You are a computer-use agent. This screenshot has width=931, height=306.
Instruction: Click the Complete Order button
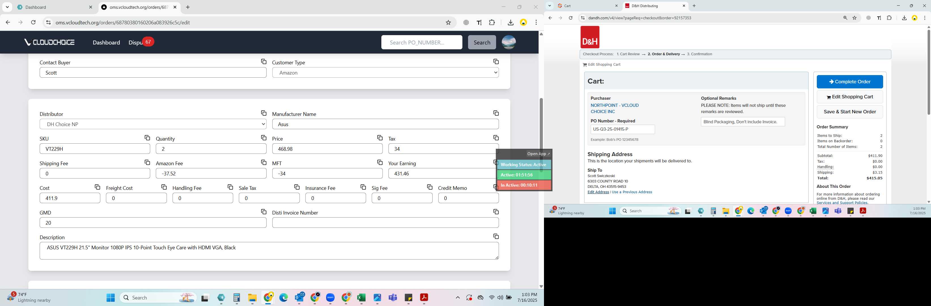[849, 82]
